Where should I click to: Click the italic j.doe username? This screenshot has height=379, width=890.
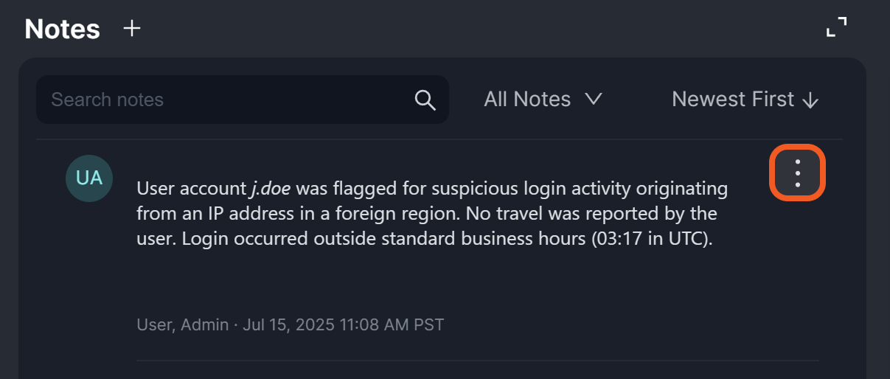point(271,189)
